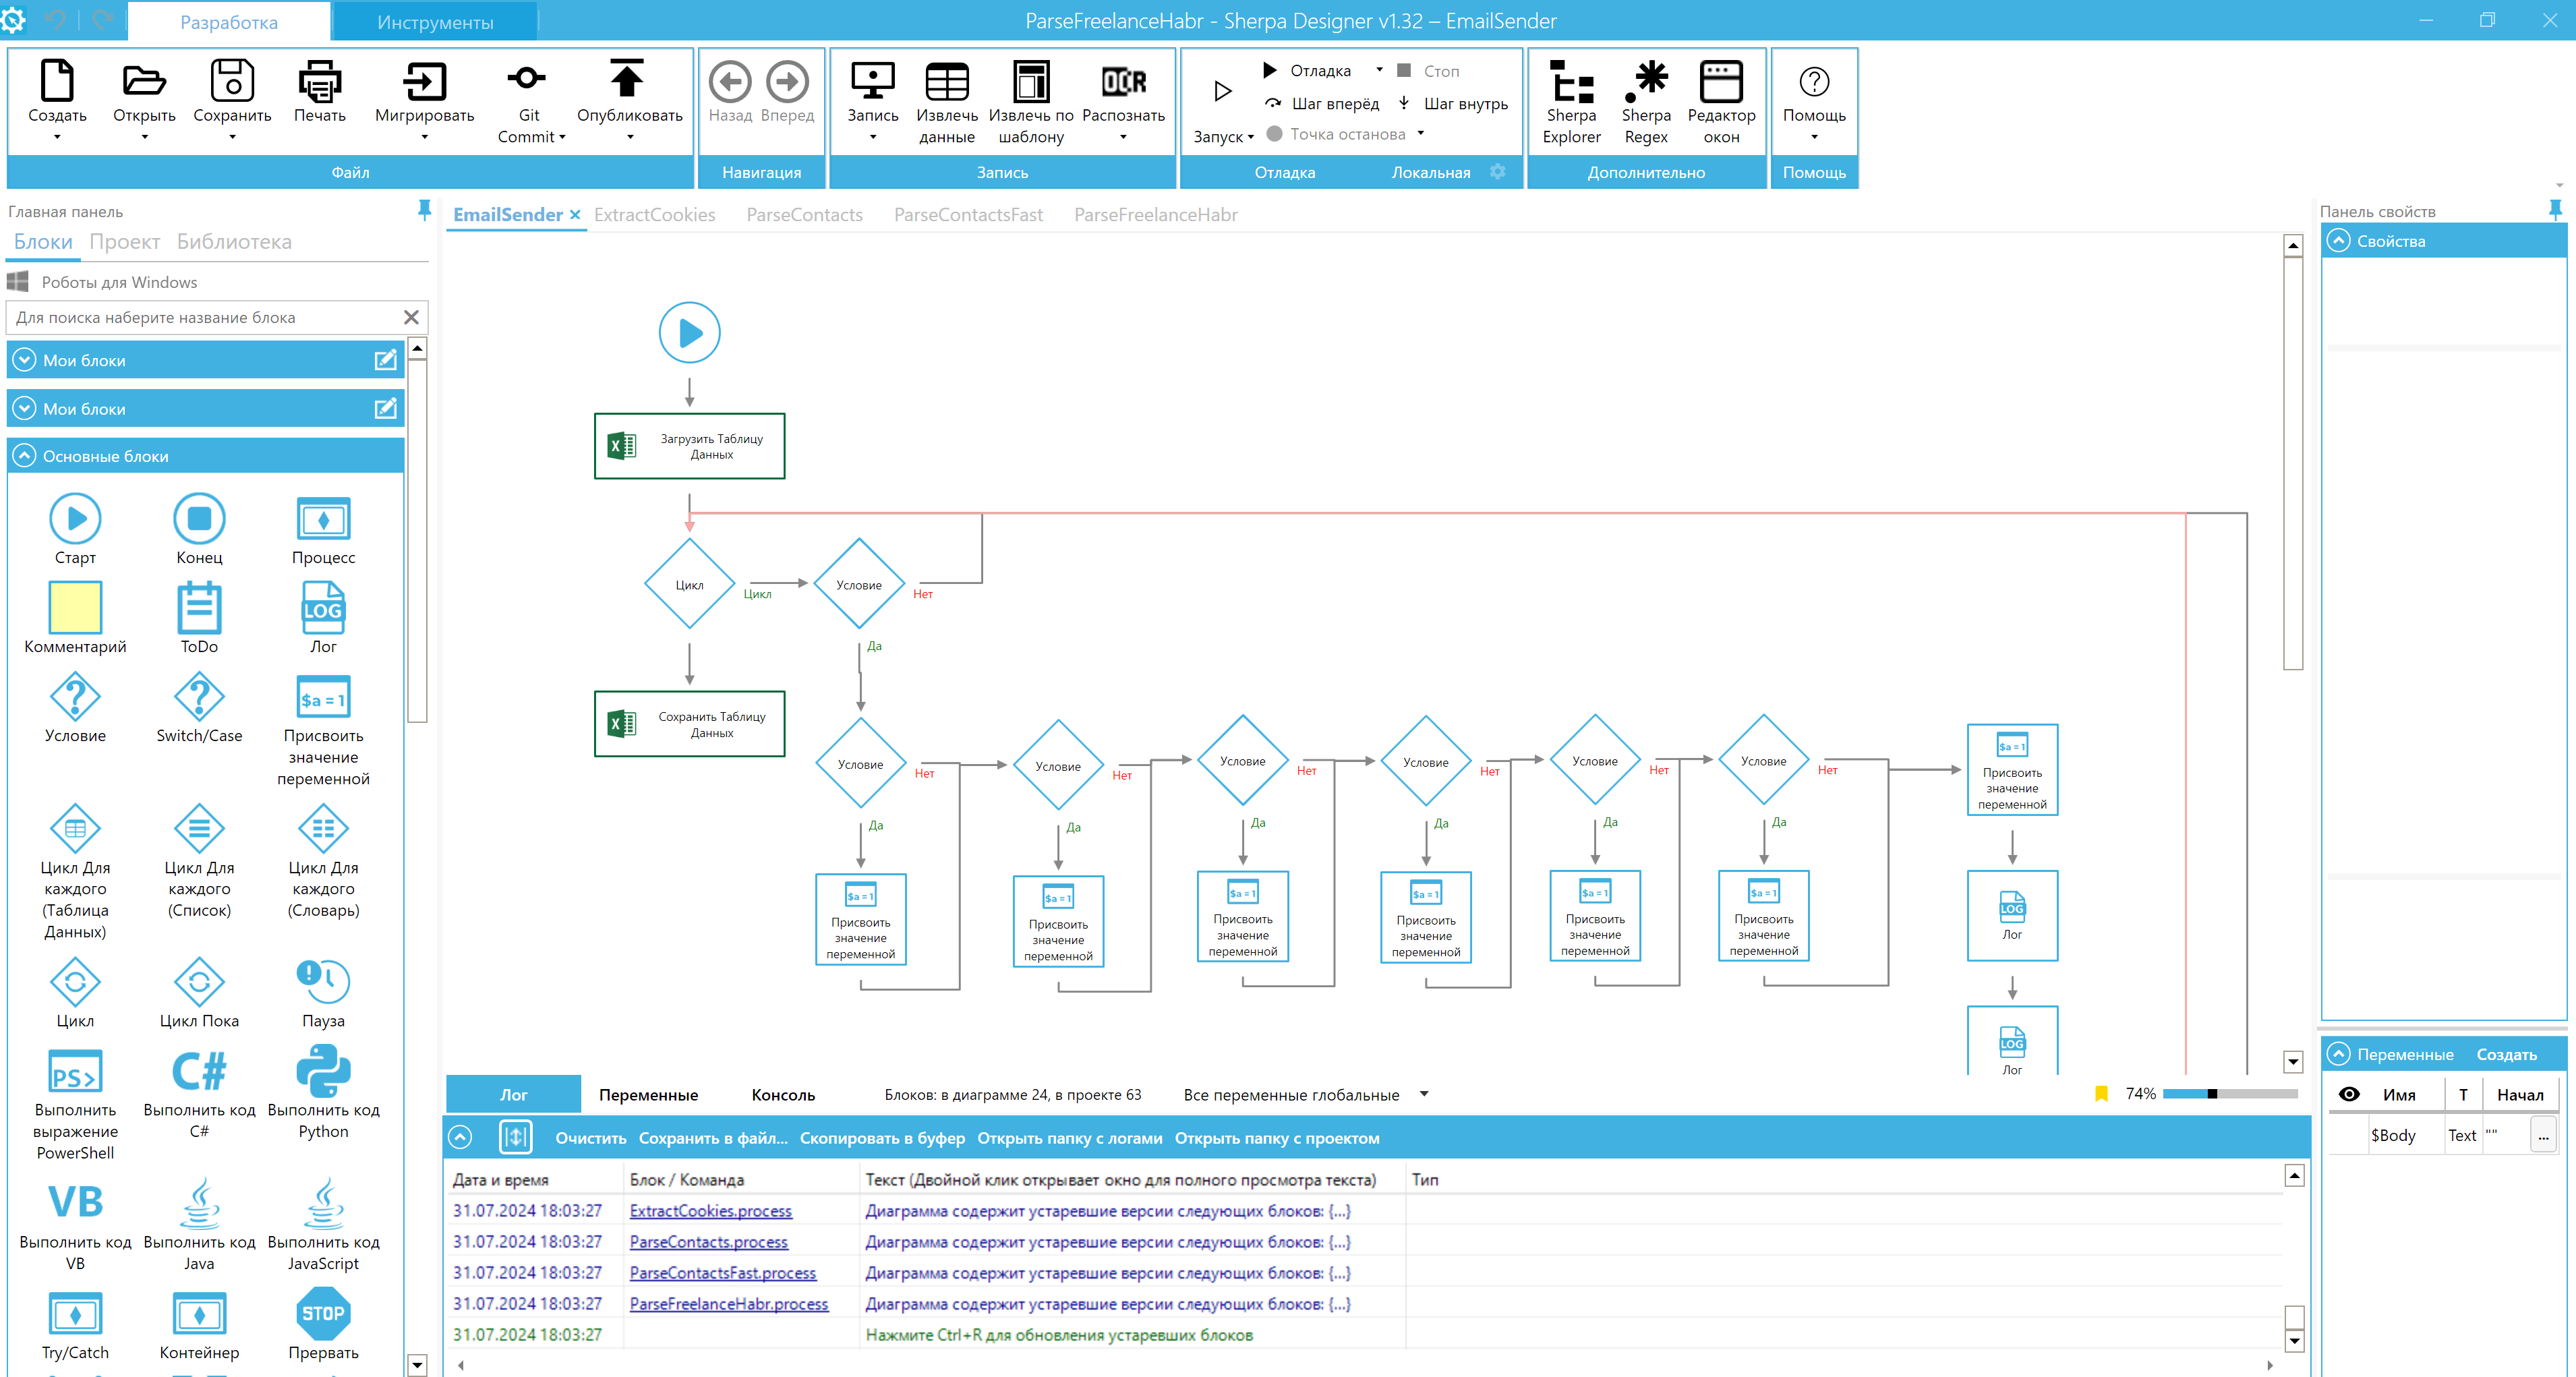Adjust the 74% zoom slider
The width and height of the screenshot is (2576, 1377).
(2229, 1094)
